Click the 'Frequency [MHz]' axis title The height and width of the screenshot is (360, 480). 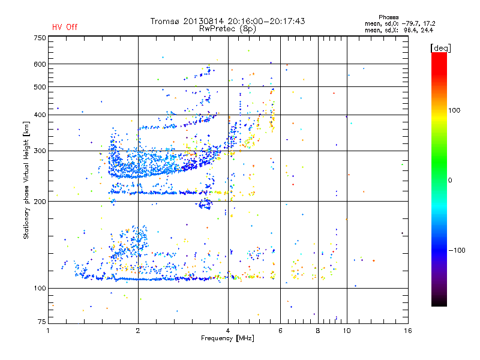click(227, 338)
